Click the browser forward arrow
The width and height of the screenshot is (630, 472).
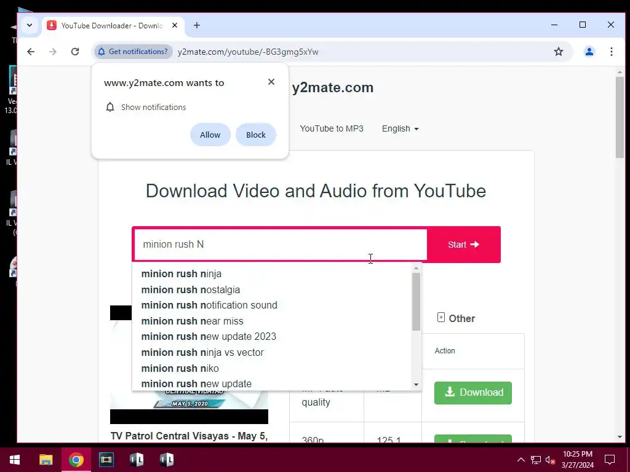pos(53,52)
